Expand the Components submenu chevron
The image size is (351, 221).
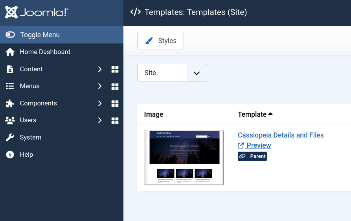pyautogui.click(x=100, y=103)
